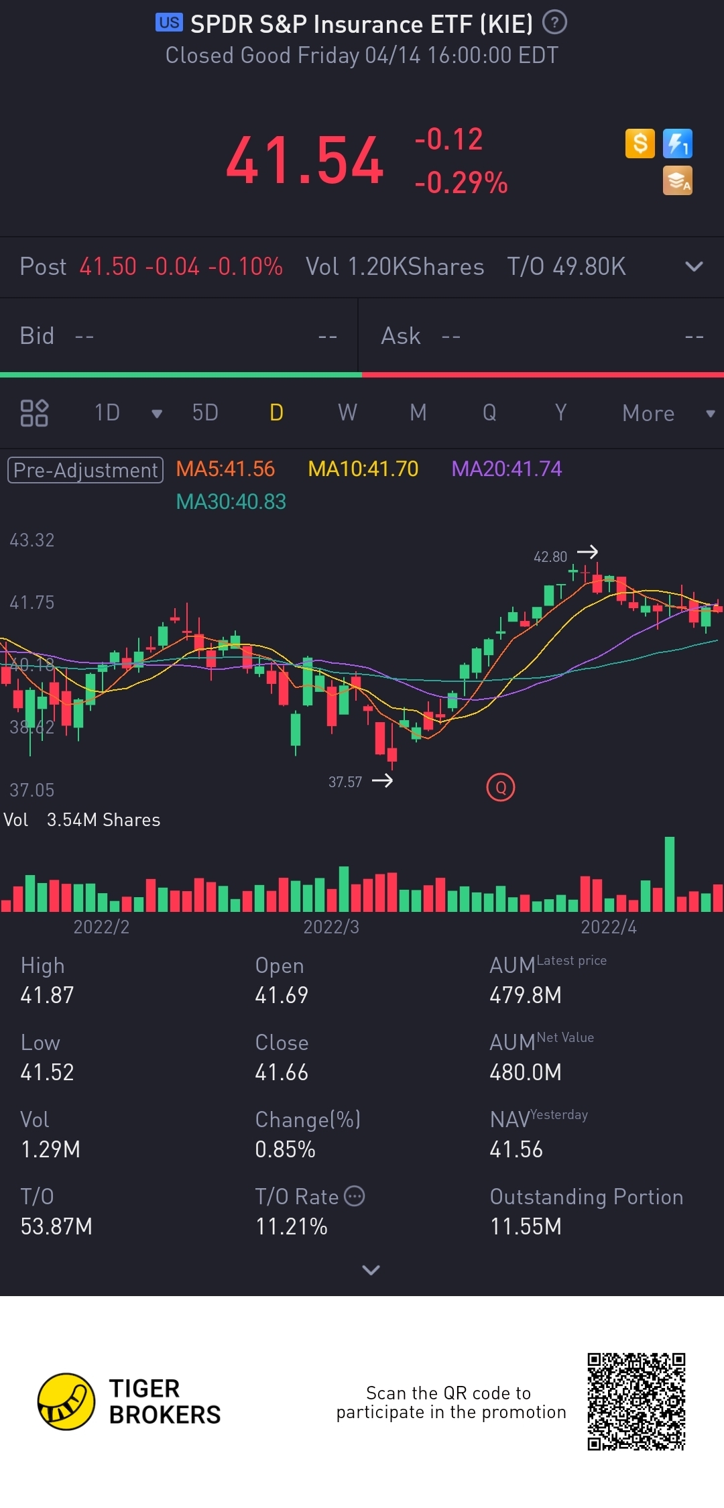This screenshot has width=724, height=1508.
Task: Tap the Tiger Brokers logo
Action: pyautogui.click(x=129, y=1401)
